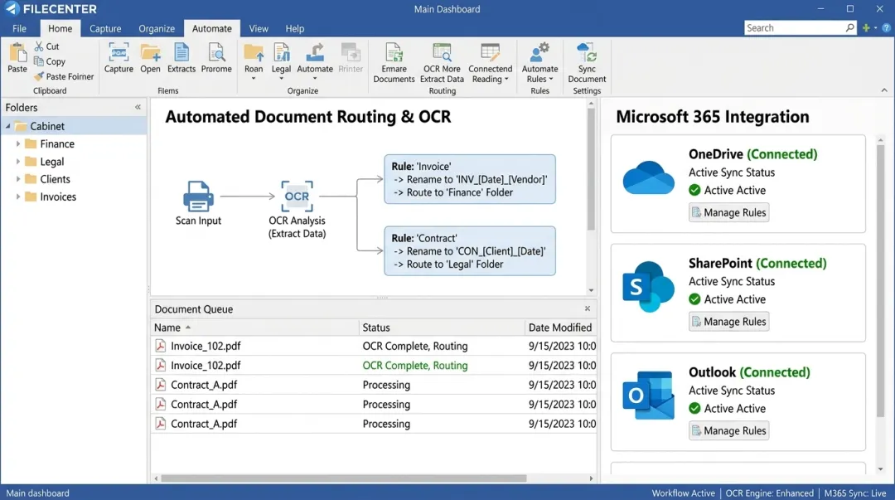Open the Roan dropdown arrow
The image size is (895, 500).
[x=254, y=79]
